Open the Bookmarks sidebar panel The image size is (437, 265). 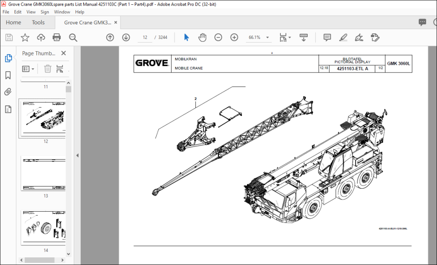click(x=8, y=75)
